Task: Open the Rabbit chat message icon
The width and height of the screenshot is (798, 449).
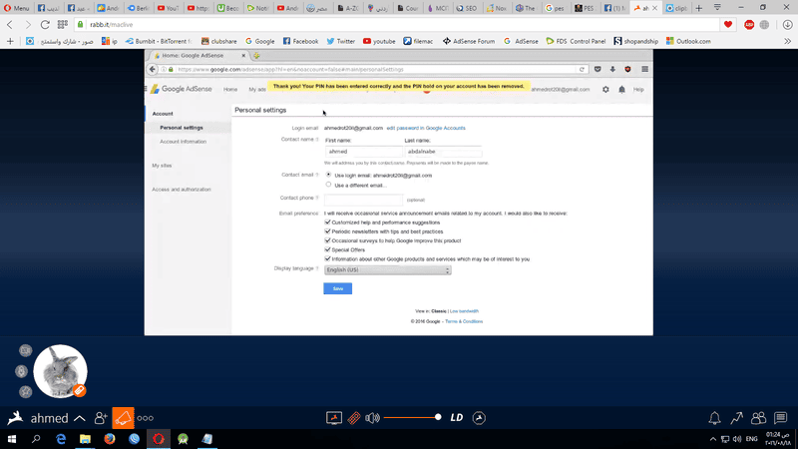Action: 781,418
